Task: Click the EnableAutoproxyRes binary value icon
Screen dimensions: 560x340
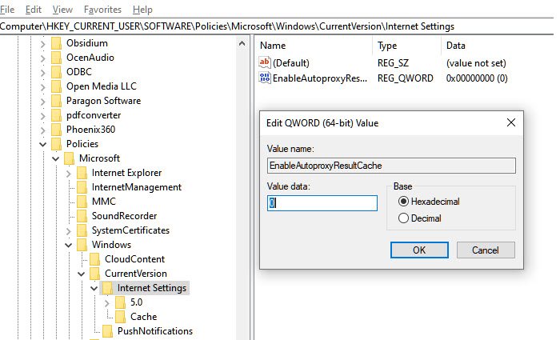Action: [x=265, y=78]
